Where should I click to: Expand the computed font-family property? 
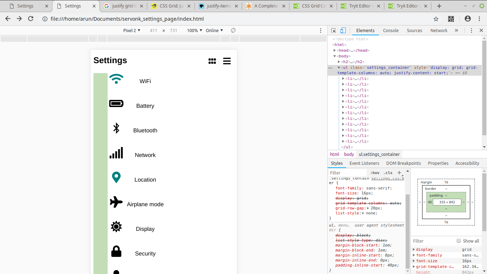click(414, 255)
